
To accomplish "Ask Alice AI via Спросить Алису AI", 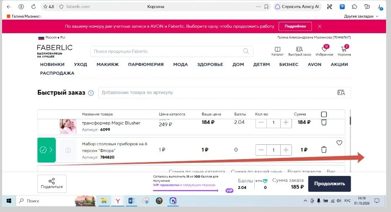I will pos(297,7).
